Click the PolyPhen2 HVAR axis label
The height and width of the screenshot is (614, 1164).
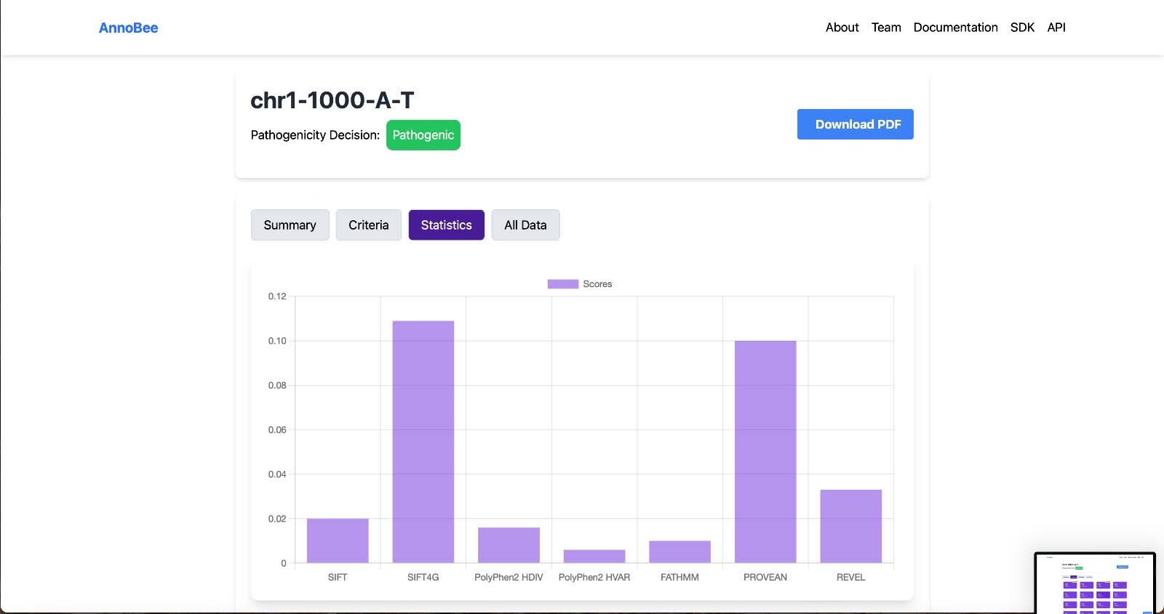pyautogui.click(x=594, y=577)
